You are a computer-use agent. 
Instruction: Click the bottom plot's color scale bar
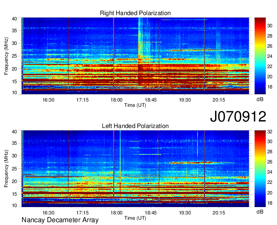[260, 169]
